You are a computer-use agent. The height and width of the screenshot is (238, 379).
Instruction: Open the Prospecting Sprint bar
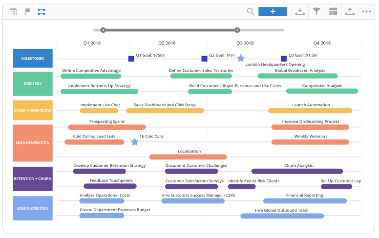(x=107, y=127)
